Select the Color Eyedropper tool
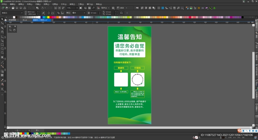 (2, 80)
